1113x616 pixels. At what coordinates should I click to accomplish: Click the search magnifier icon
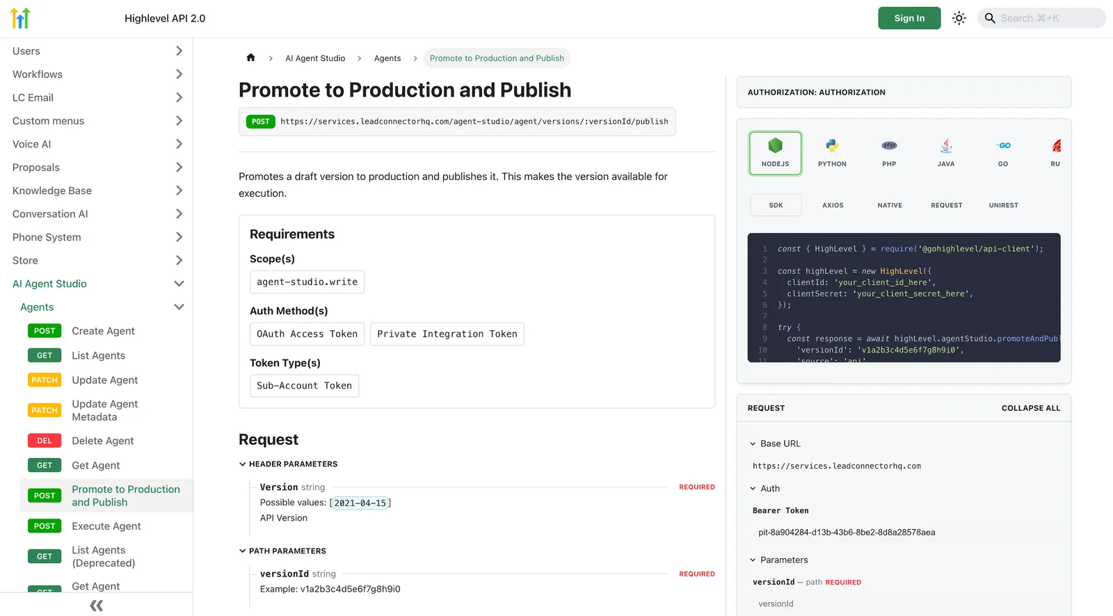coord(990,18)
